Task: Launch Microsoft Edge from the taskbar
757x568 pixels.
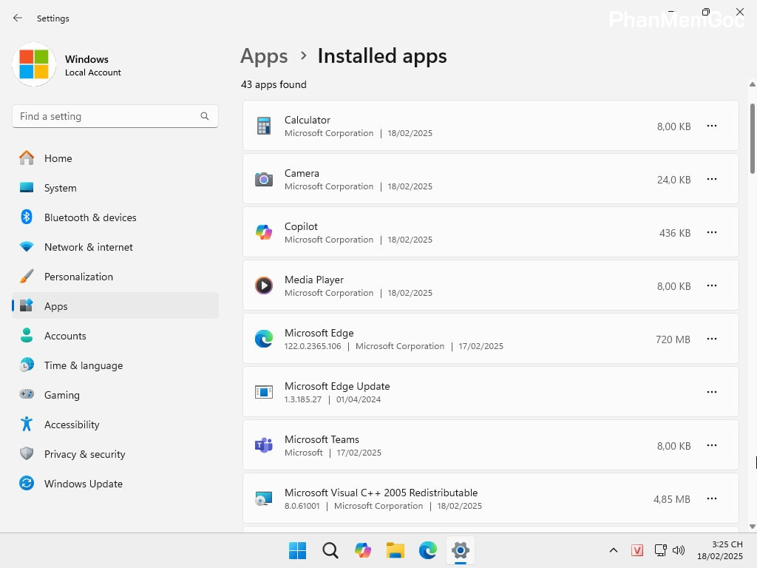Action: [427, 550]
